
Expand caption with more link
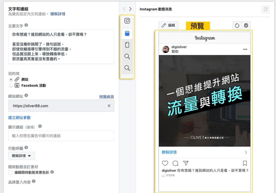170,175
